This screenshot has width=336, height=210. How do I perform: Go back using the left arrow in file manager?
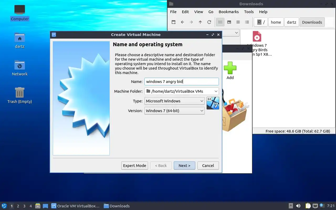[182, 22]
